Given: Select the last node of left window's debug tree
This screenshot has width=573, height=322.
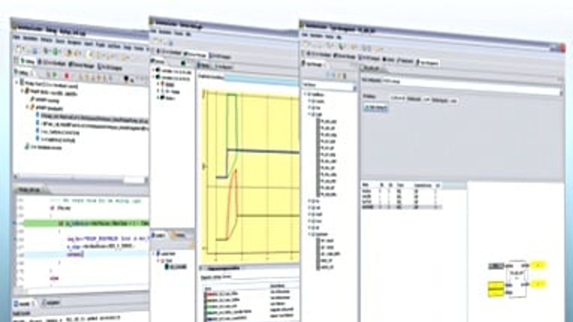Looking at the screenshot, I should click(x=46, y=148).
